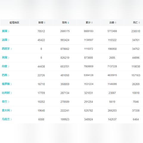This screenshot has width=143, height=143.
Task: Open the 美国 region link
Action: point(4,31)
